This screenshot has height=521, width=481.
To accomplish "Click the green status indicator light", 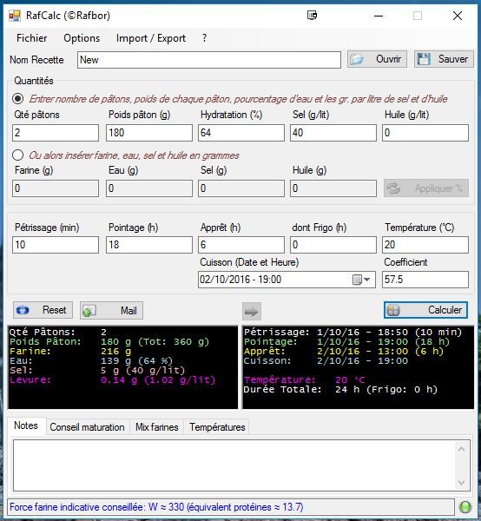I will pos(465,507).
